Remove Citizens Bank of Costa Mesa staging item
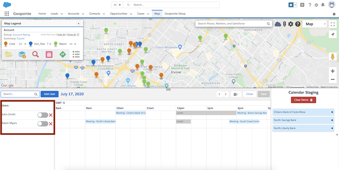This screenshot has height=170, width=339. 332,112
